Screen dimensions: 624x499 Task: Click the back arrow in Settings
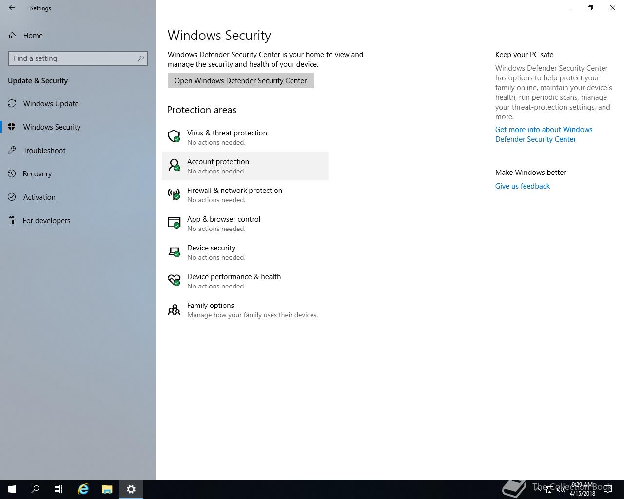pyautogui.click(x=12, y=8)
